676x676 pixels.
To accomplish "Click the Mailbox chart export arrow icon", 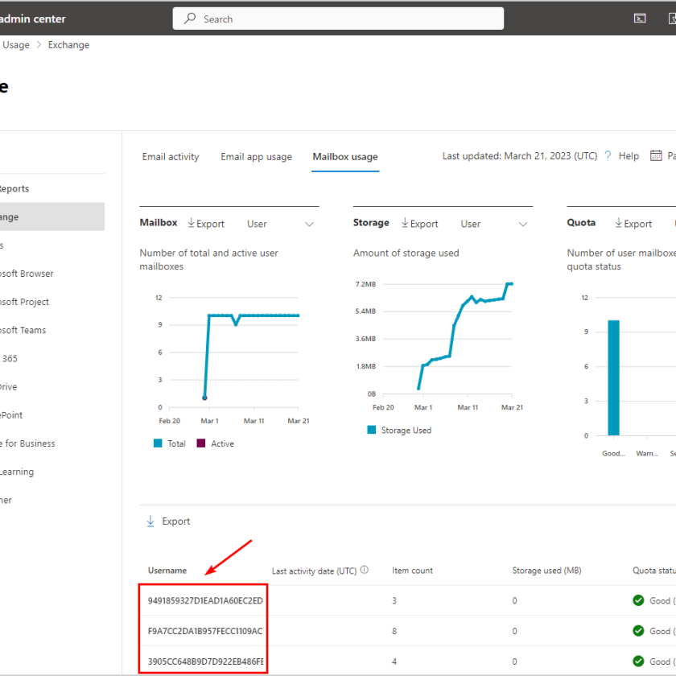I will (x=191, y=223).
